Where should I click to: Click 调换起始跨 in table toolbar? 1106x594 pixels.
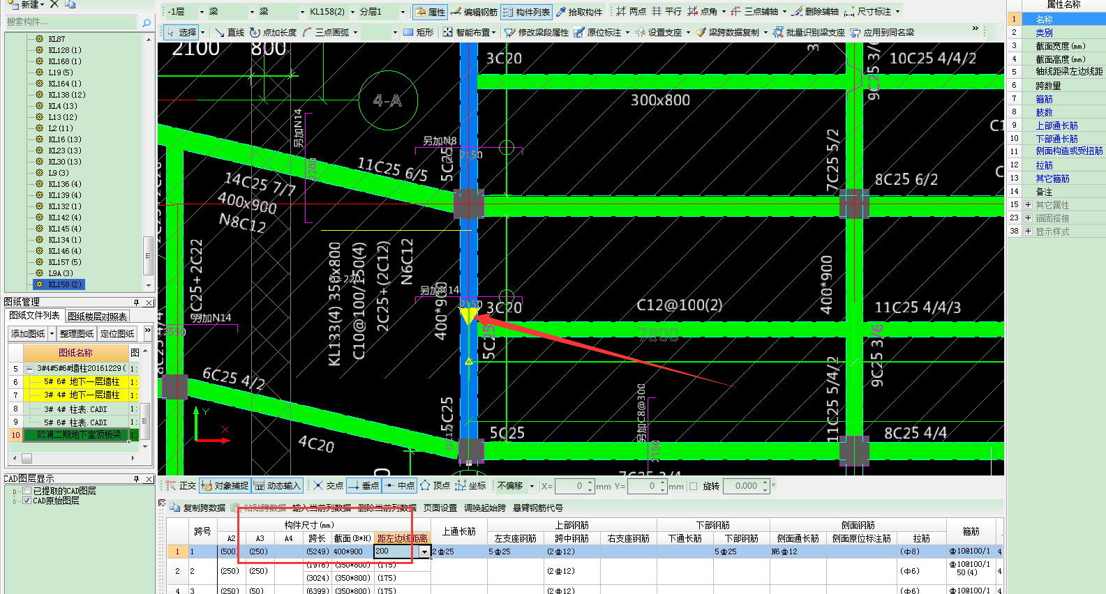pos(485,508)
